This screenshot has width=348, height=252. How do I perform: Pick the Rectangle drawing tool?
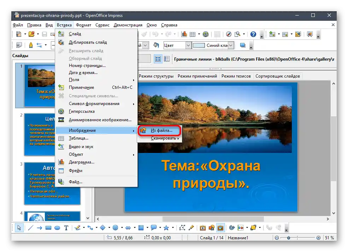click(49, 228)
